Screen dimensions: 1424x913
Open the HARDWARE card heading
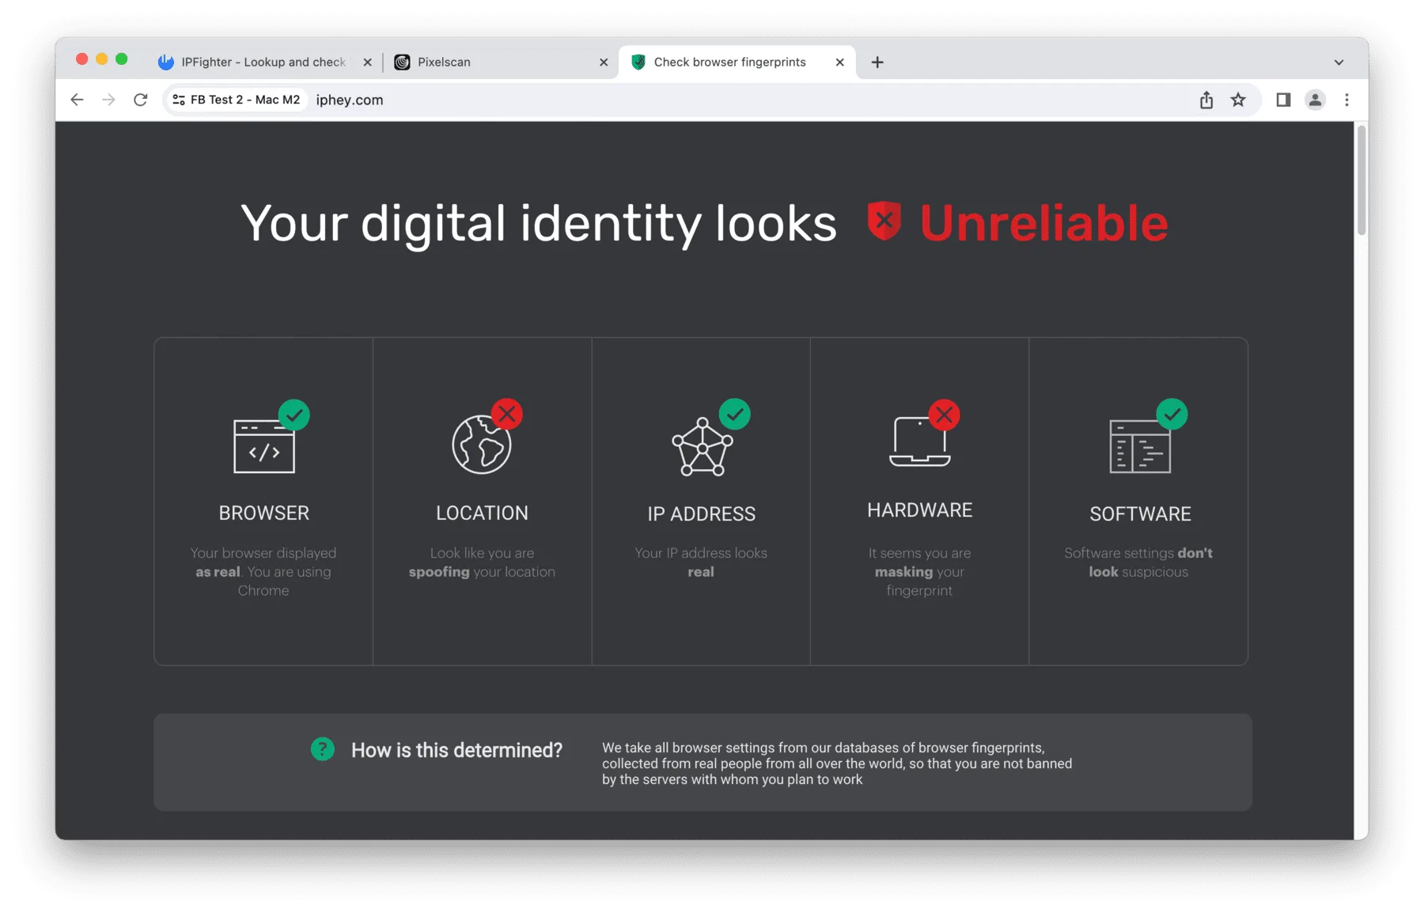point(919,510)
